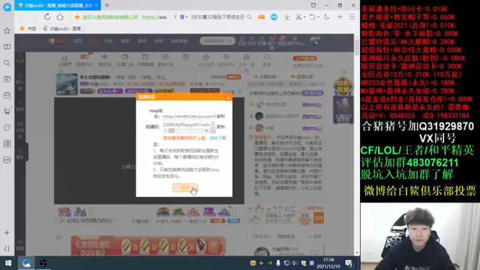The height and width of the screenshot is (270, 480).
Task: Click the orange confirm button in dialog
Action: 185,188
